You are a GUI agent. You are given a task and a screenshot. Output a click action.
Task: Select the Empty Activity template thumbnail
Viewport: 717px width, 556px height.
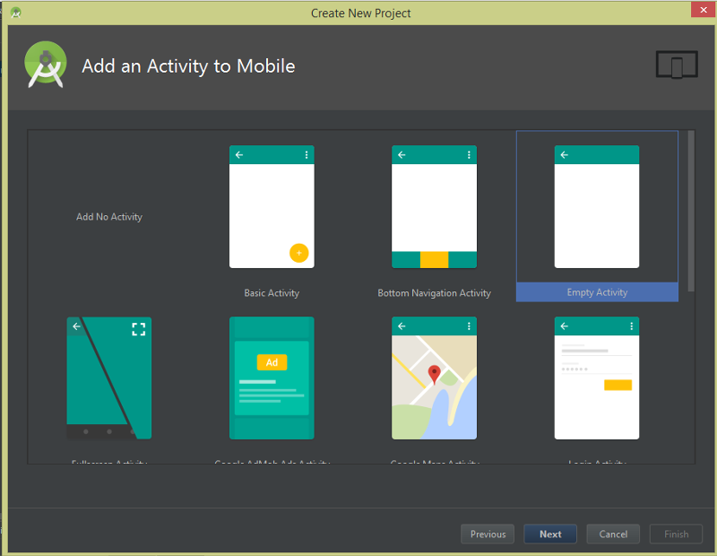597,207
